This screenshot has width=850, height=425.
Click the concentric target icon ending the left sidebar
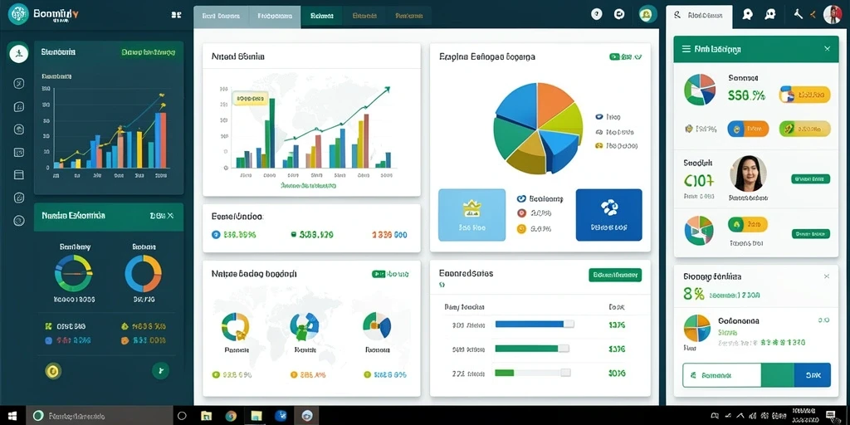pyautogui.click(x=18, y=221)
